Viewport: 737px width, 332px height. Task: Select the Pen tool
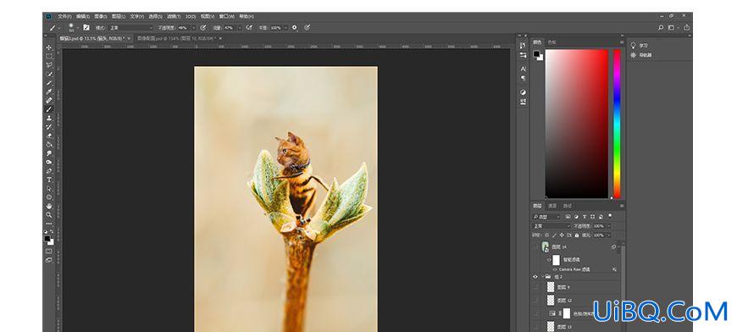49,171
